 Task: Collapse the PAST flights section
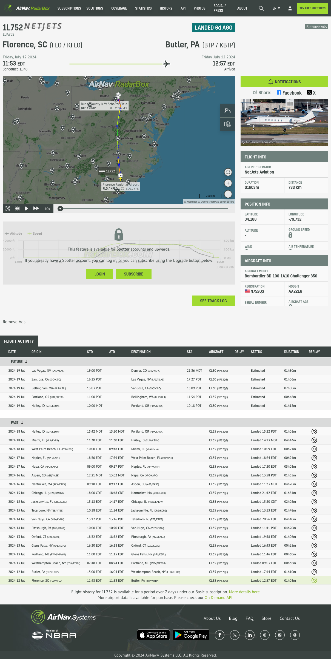(17, 422)
